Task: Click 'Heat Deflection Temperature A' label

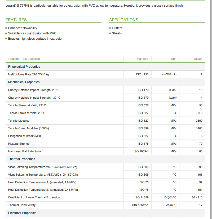Action: (42, 182)
